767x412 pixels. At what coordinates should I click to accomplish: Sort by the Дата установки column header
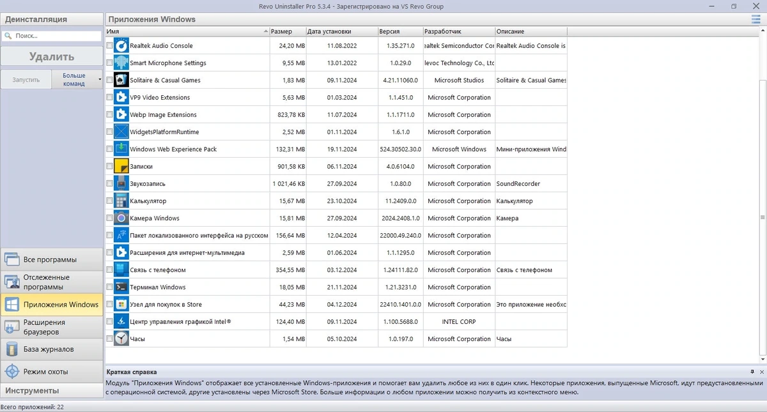pyautogui.click(x=341, y=31)
